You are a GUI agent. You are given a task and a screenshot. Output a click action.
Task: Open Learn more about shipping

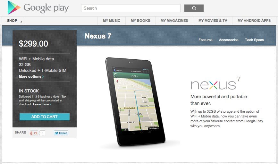42,104
